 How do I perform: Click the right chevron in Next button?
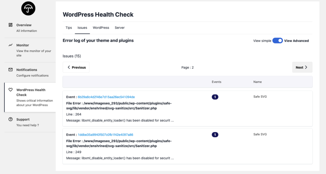306,67
